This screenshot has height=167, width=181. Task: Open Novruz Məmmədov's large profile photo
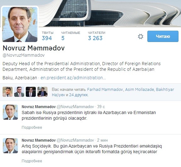click(x=20, y=24)
